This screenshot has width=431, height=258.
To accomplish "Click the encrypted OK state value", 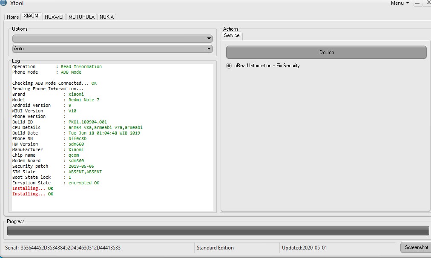I will (84, 183).
